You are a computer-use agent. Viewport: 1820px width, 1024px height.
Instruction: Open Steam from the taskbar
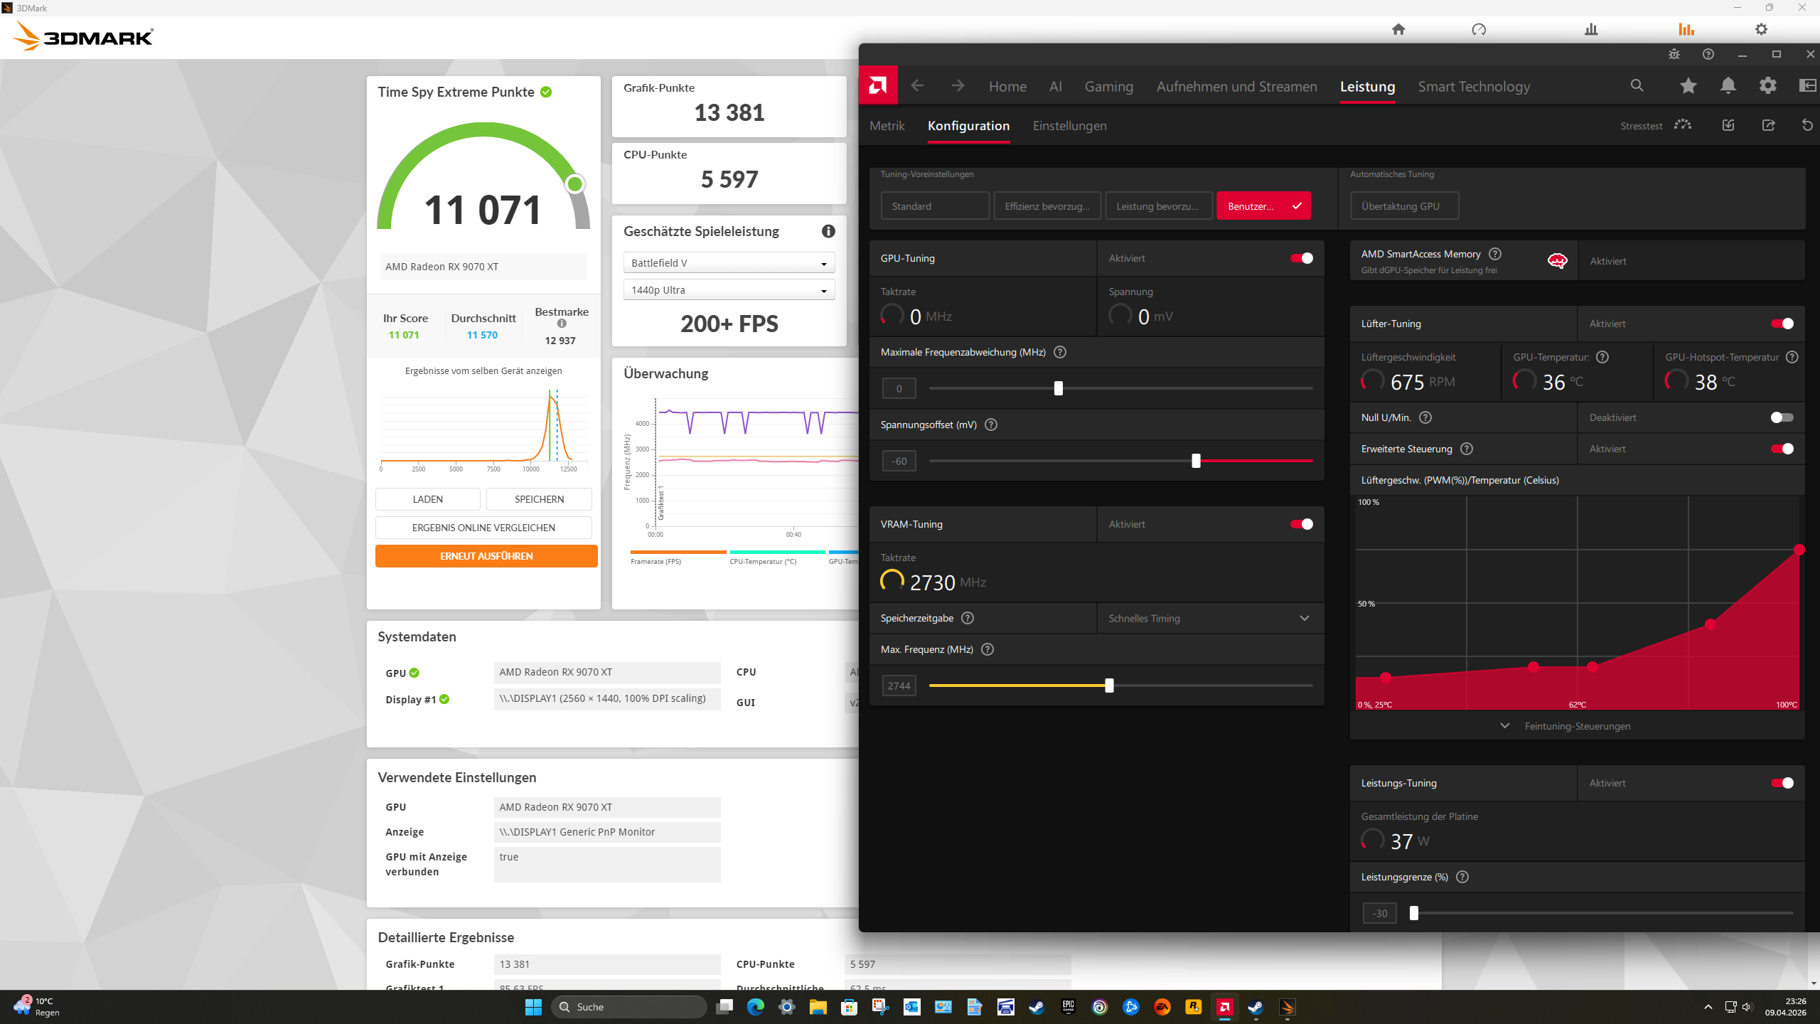pos(1037,1007)
